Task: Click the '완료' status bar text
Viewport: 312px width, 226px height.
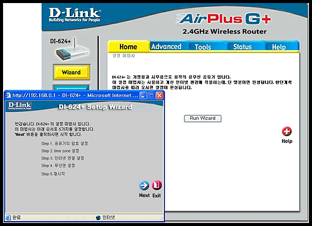Action: tap(17, 217)
